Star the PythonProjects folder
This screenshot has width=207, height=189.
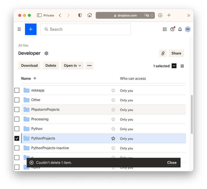113,139
